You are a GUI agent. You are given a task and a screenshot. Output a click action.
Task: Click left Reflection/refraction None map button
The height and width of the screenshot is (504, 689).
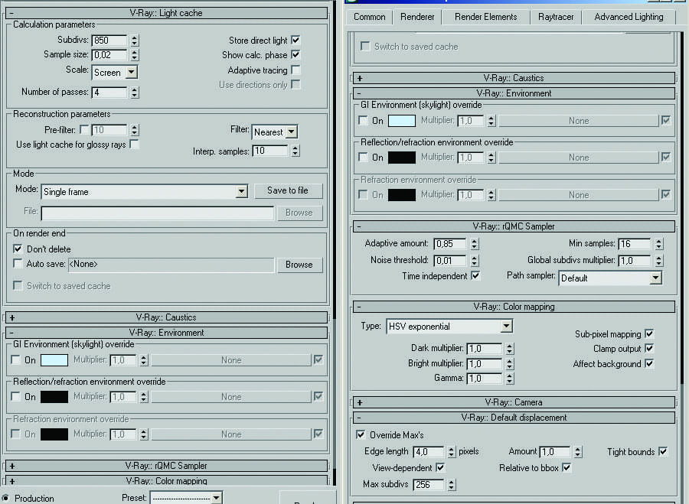pyautogui.click(x=231, y=397)
